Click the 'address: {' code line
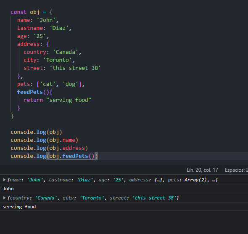 pyautogui.click(x=33, y=44)
